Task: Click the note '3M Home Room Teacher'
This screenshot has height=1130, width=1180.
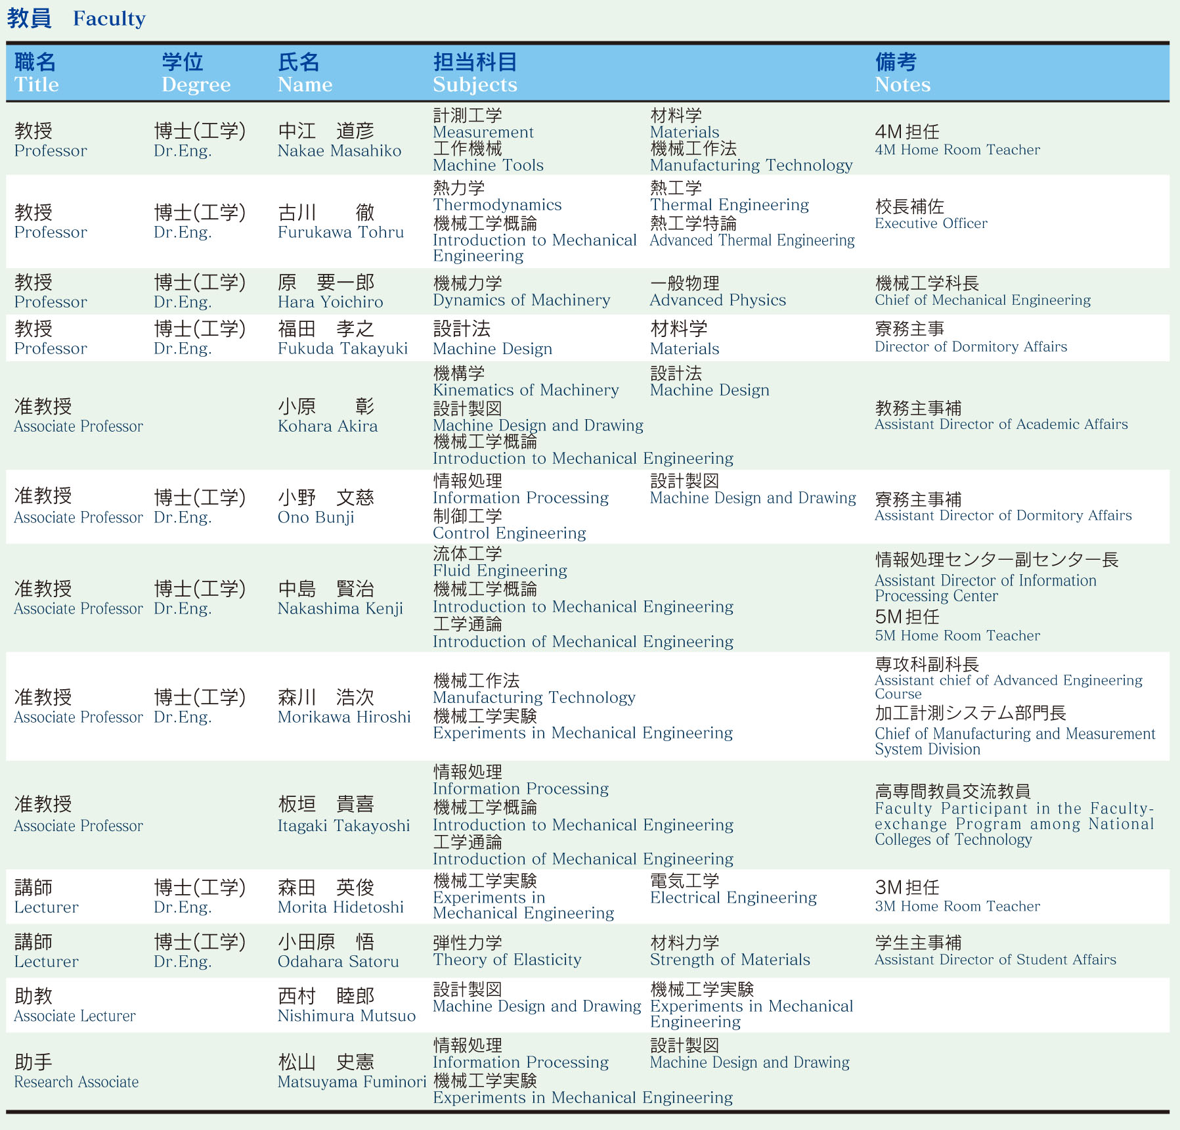Action: pos(957,907)
